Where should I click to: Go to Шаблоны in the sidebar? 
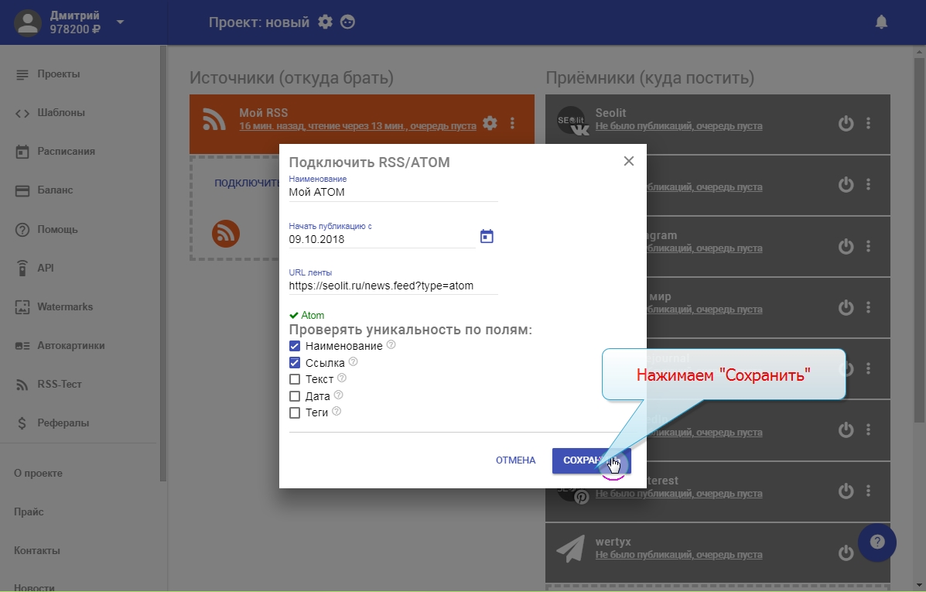pyautogui.click(x=60, y=113)
